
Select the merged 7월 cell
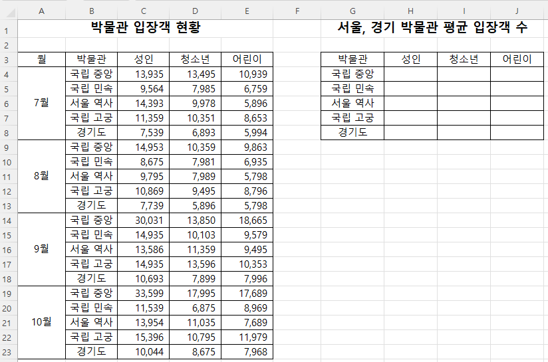pos(41,104)
